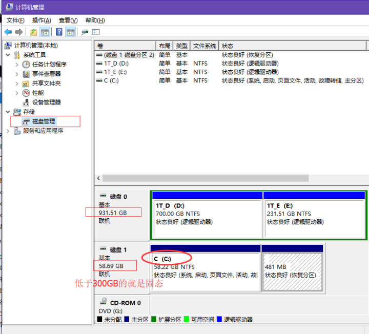Screen dimensions: 369x334
Task: Expand the Event Viewer (事件查看器) node
Action: pos(17,74)
